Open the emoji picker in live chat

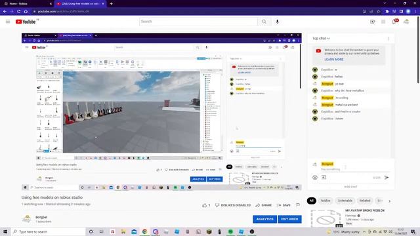(x=315, y=178)
